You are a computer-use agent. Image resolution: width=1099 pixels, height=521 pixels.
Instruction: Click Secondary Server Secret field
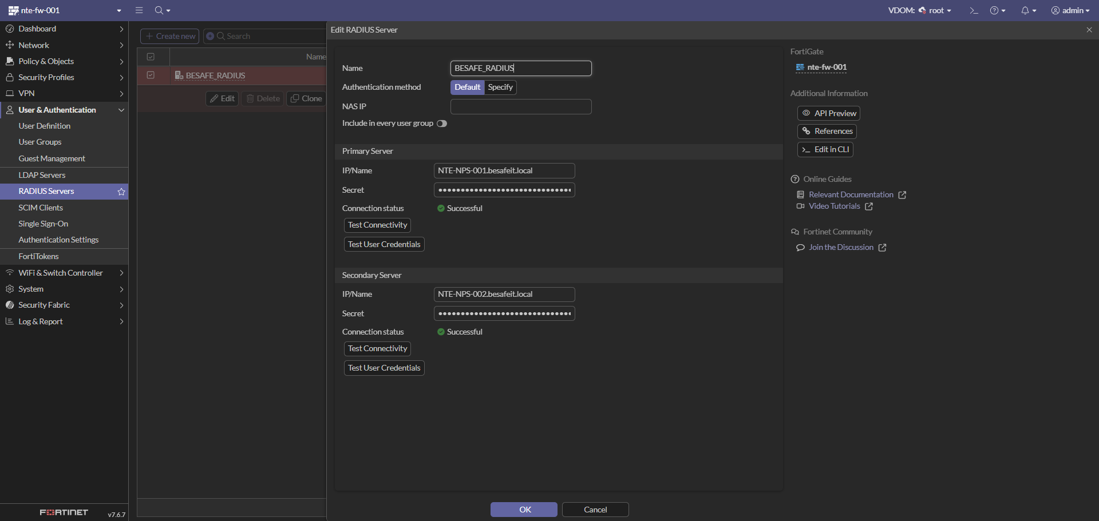click(504, 313)
